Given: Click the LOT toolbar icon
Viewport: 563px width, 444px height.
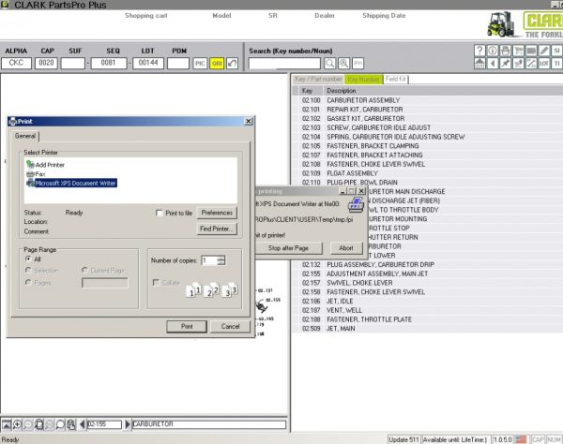Looking at the screenshot, I should click(x=544, y=64).
